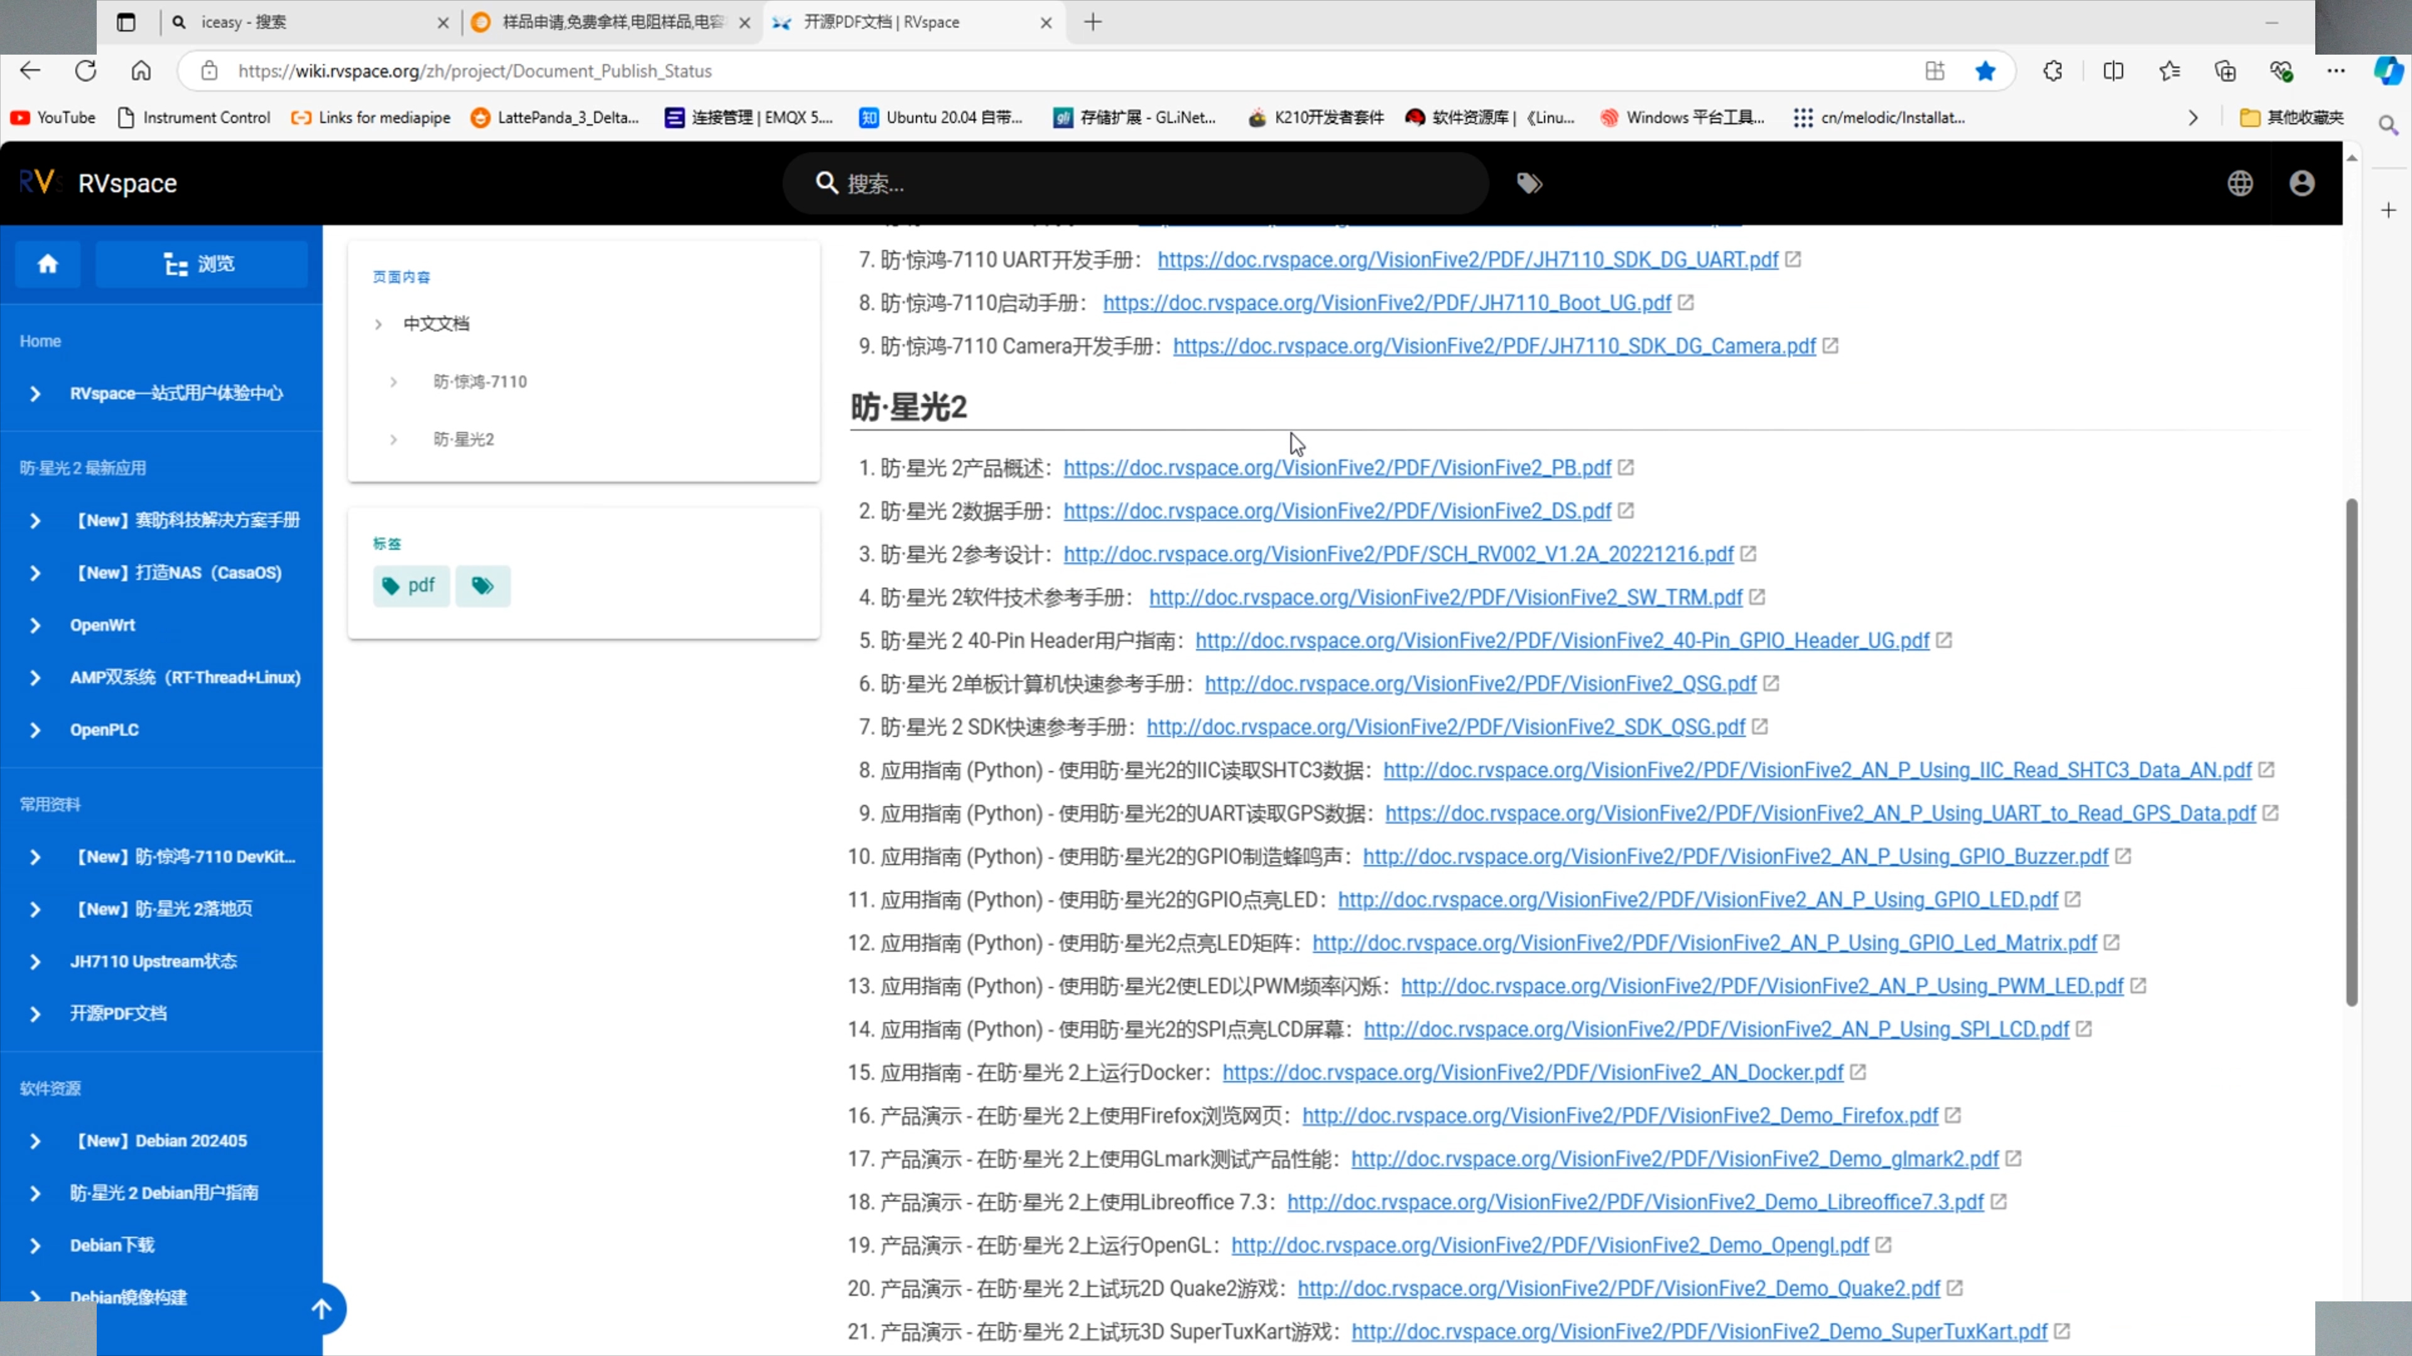This screenshot has height=1356, width=2412.
Task: Click the RVspace home icon in sidebar
Action: (48, 264)
